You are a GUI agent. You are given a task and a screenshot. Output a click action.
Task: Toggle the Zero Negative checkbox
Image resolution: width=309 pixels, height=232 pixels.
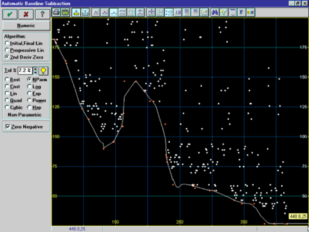[24, 127]
